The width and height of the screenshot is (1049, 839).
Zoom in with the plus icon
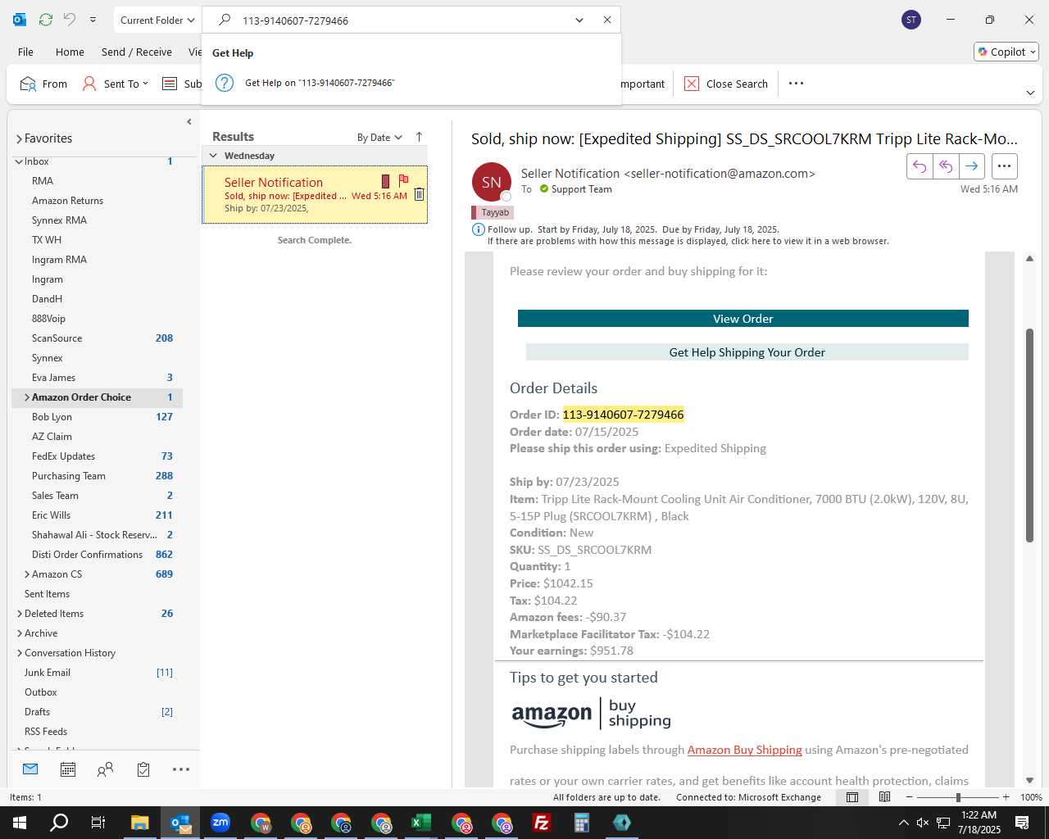point(1006,797)
